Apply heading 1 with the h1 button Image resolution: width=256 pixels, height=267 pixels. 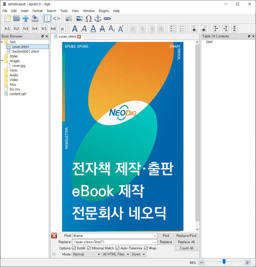click(x=7, y=29)
